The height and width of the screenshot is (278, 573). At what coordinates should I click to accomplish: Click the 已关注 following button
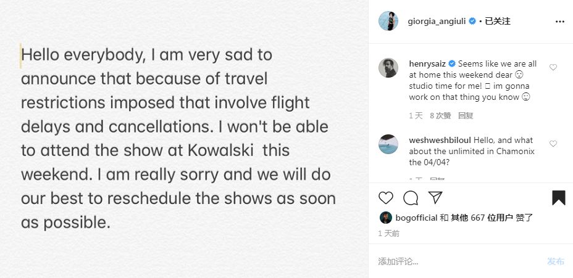click(x=497, y=21)
